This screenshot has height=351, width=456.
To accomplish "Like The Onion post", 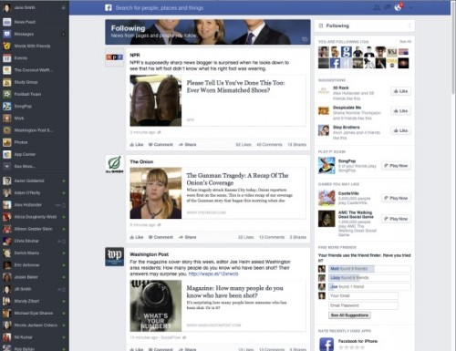I will (137, 237).
